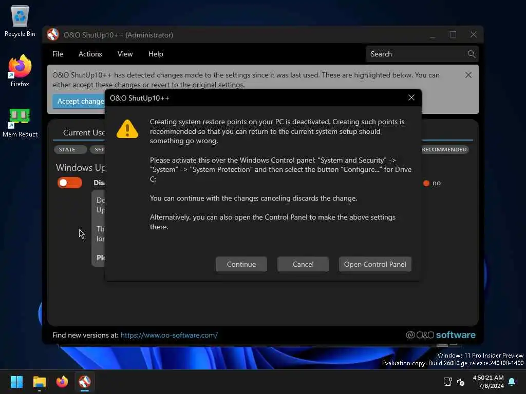Image resolution: width=526 pixels, height=394 pixels.
Task: Open the notifications bell icon
Action: (512, 382)
